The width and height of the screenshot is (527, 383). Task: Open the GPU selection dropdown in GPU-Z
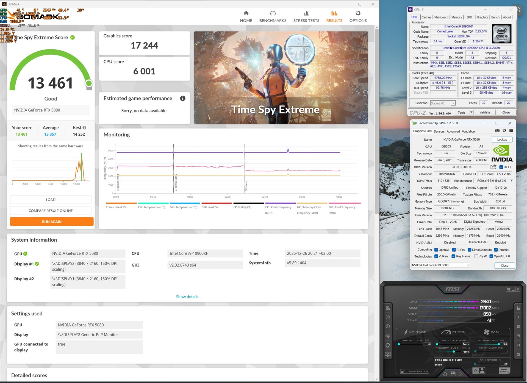(x=468, y=265)
